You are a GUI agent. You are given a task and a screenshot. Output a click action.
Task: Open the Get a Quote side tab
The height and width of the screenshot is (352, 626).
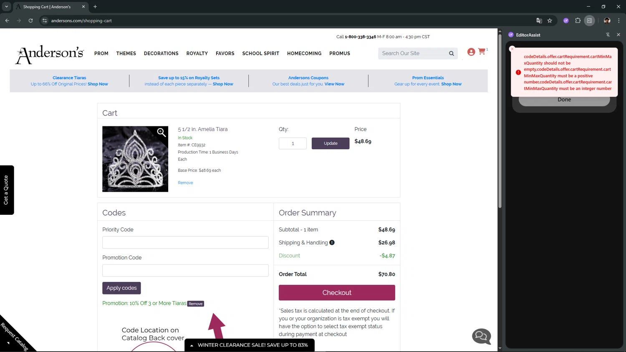pos(7,190)
